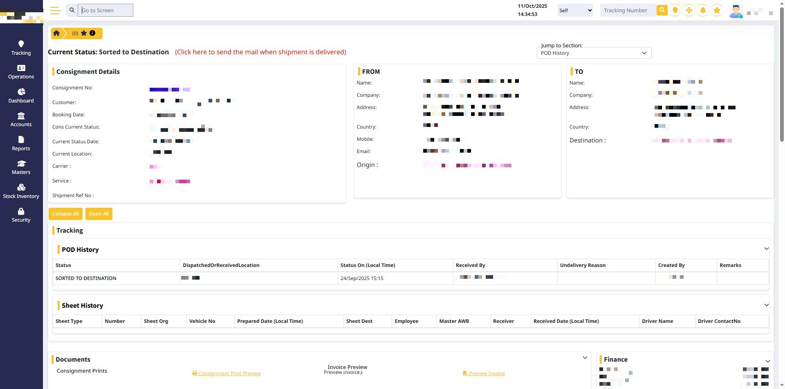The image size is (785, 389).
Task: Click the notification bell icon
Action: pos(703,10)
